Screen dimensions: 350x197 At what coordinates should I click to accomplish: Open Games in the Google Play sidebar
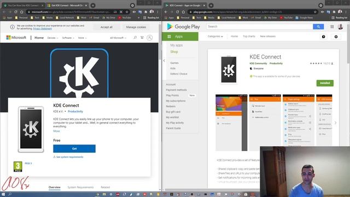tap(174, 63)
